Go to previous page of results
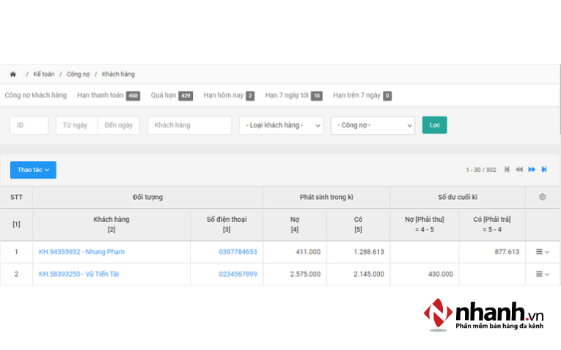The width and height of the screenshot is (561, 350). pyautogui.click(x=519, y=170)
